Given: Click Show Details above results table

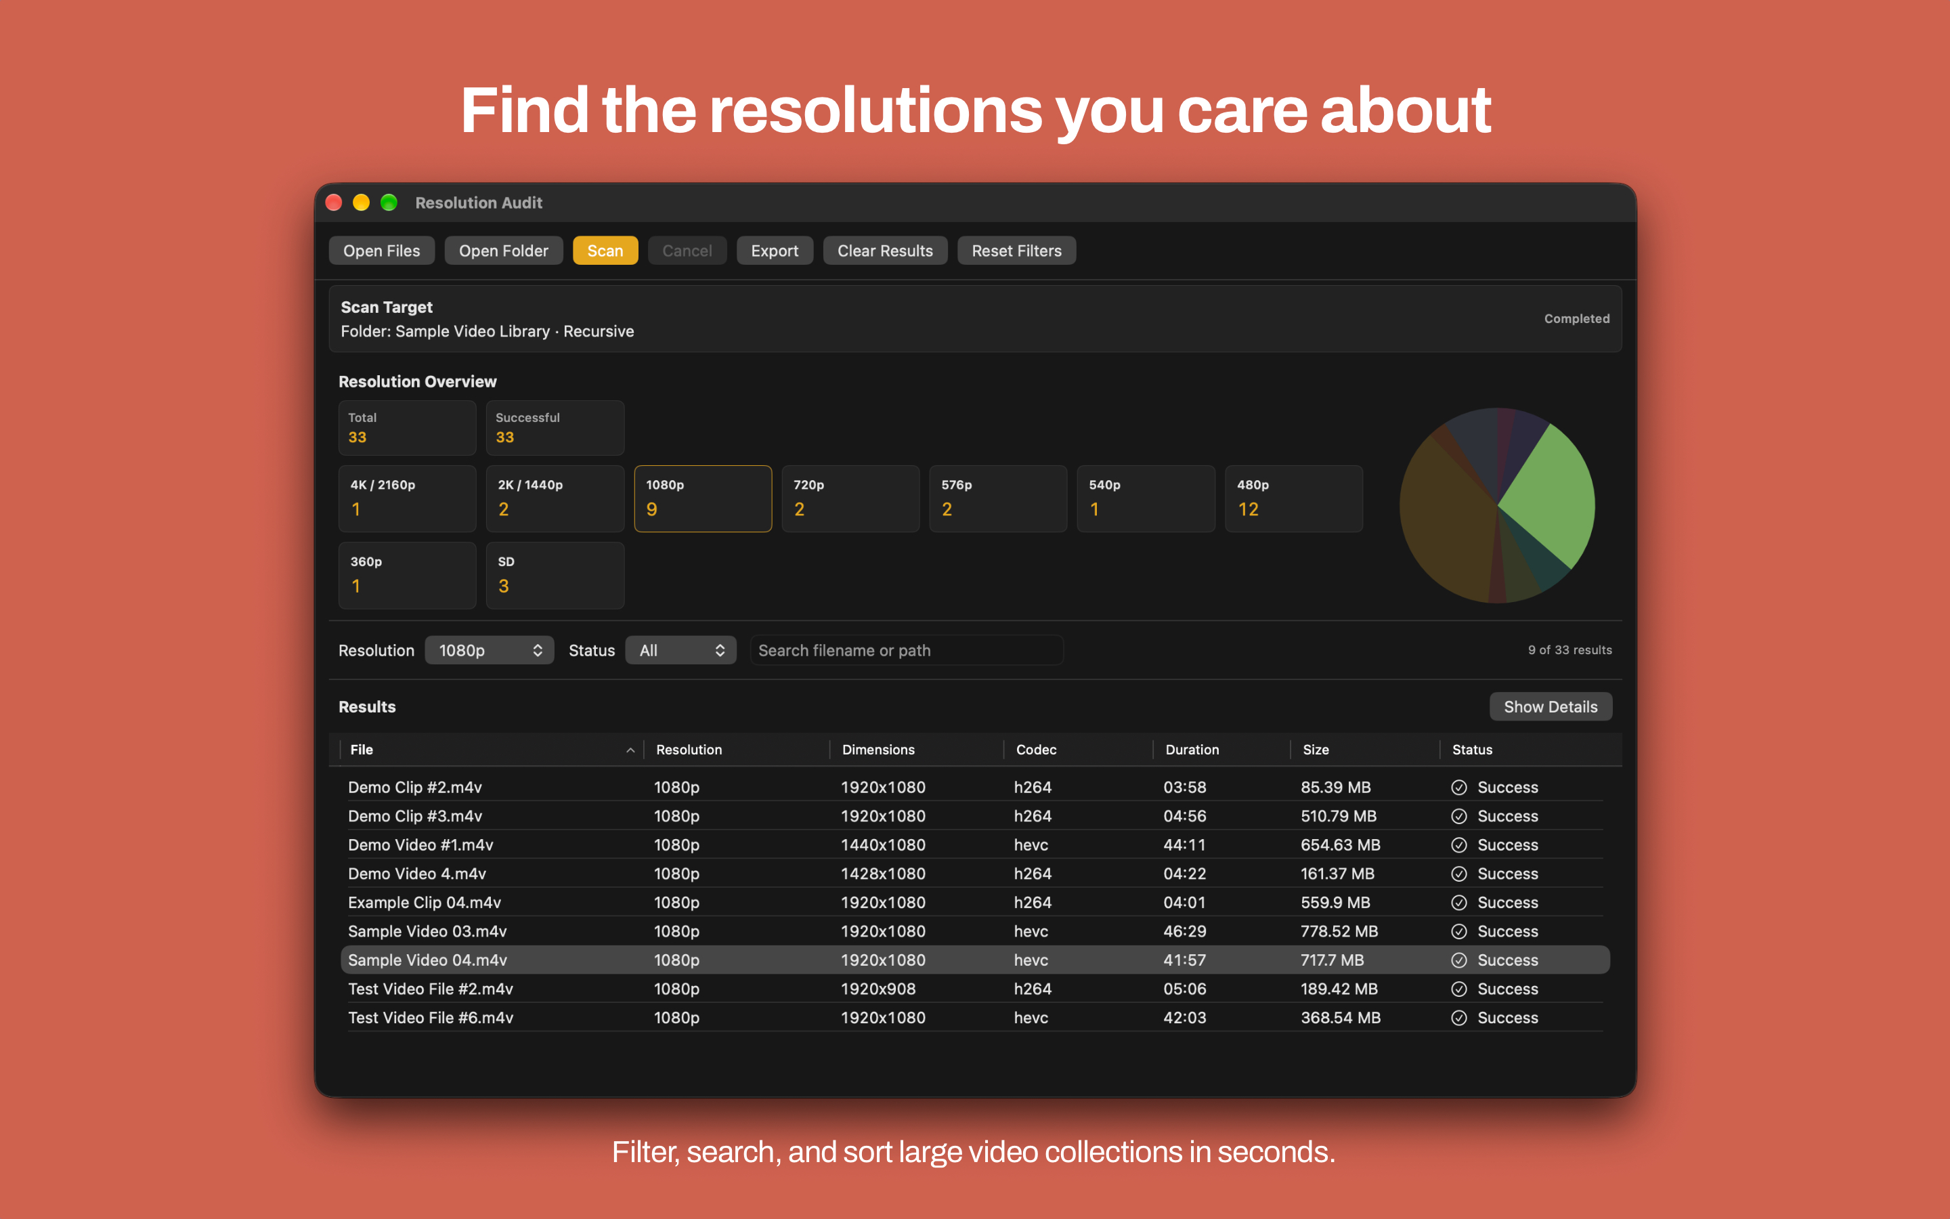Looking at the screenshot, I should 1550,706.
